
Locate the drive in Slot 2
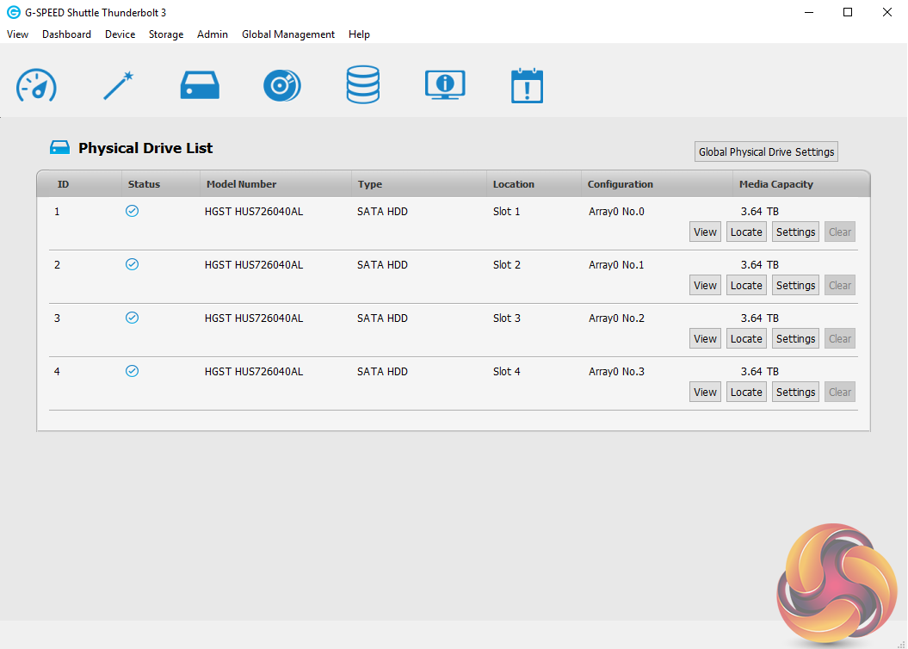[x=746, y=286]
